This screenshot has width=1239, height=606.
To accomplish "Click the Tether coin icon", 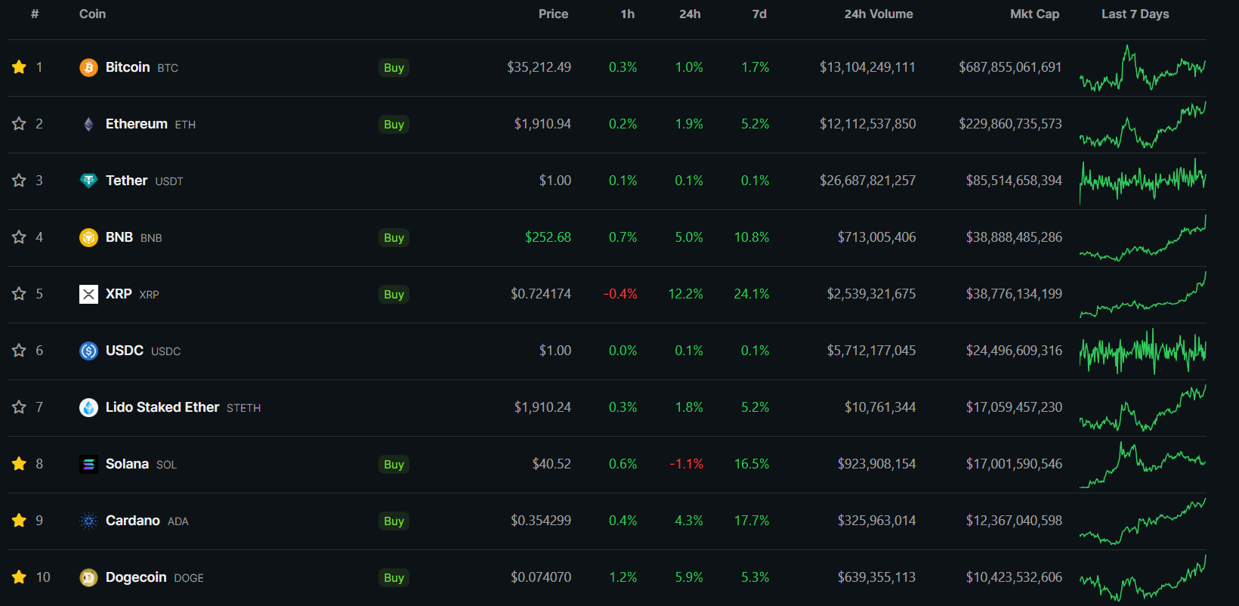I will pos(88,181).
